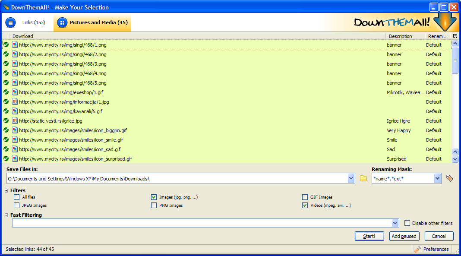
Task: Click Default renaming cell for icon_sad.gif row
Action: coord(434,149)
